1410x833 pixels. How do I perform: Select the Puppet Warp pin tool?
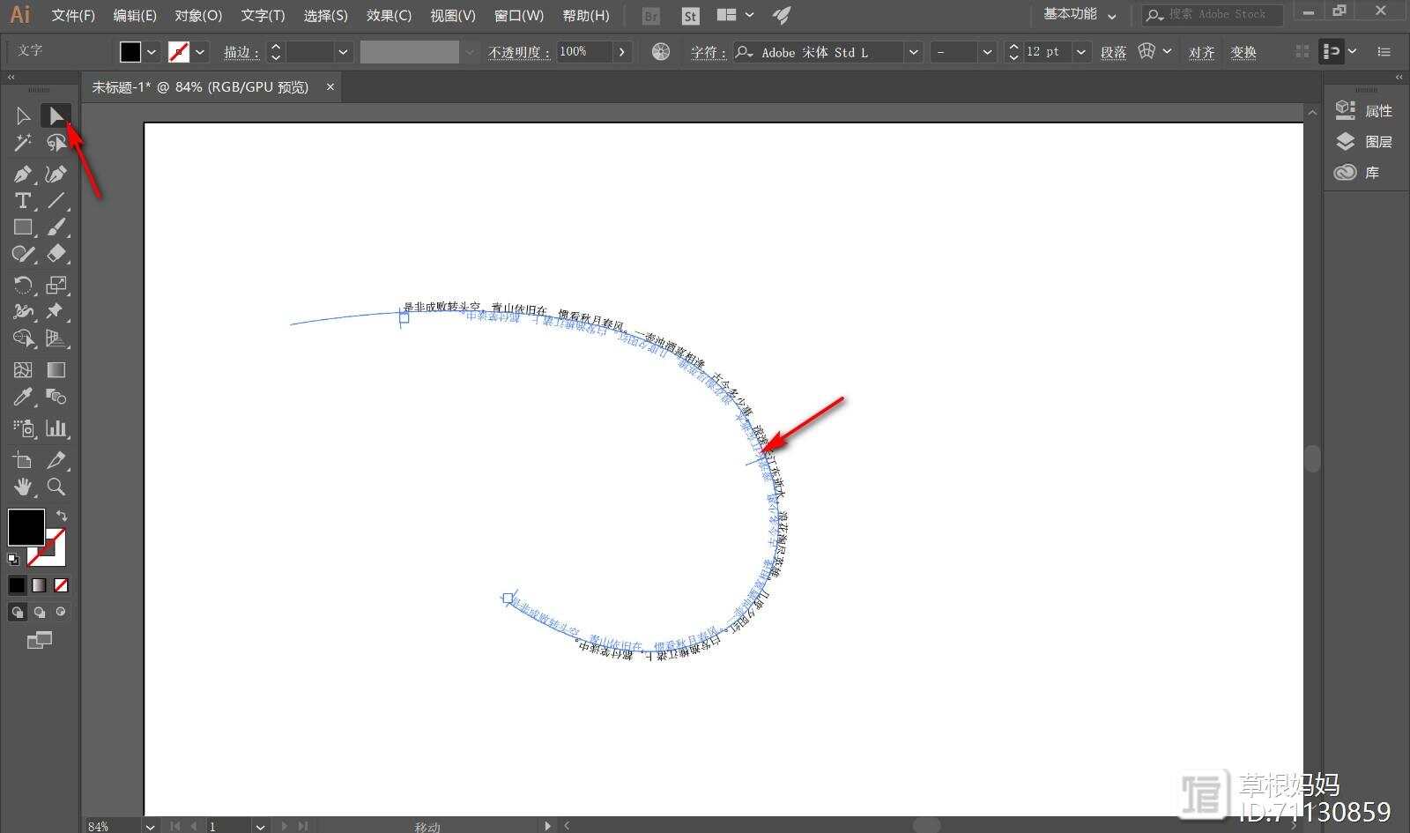coord(56,311)
